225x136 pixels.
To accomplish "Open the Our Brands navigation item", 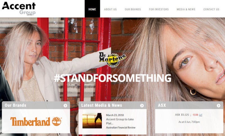I will tap(133, 9).
